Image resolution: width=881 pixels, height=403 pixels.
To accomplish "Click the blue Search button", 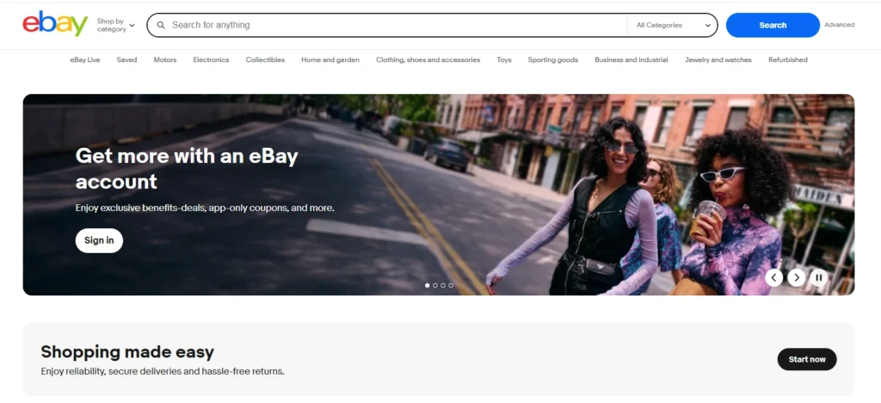I will click(773, 25).
